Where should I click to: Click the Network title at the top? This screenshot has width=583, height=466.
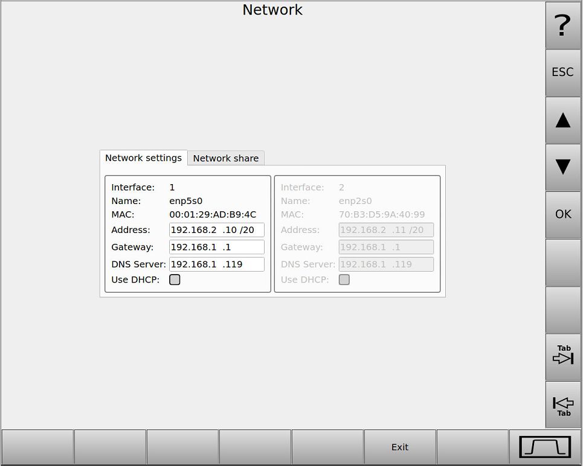click(x=272, y=10)
